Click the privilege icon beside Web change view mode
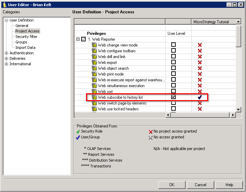246x192 pixels. click(94, 45)
